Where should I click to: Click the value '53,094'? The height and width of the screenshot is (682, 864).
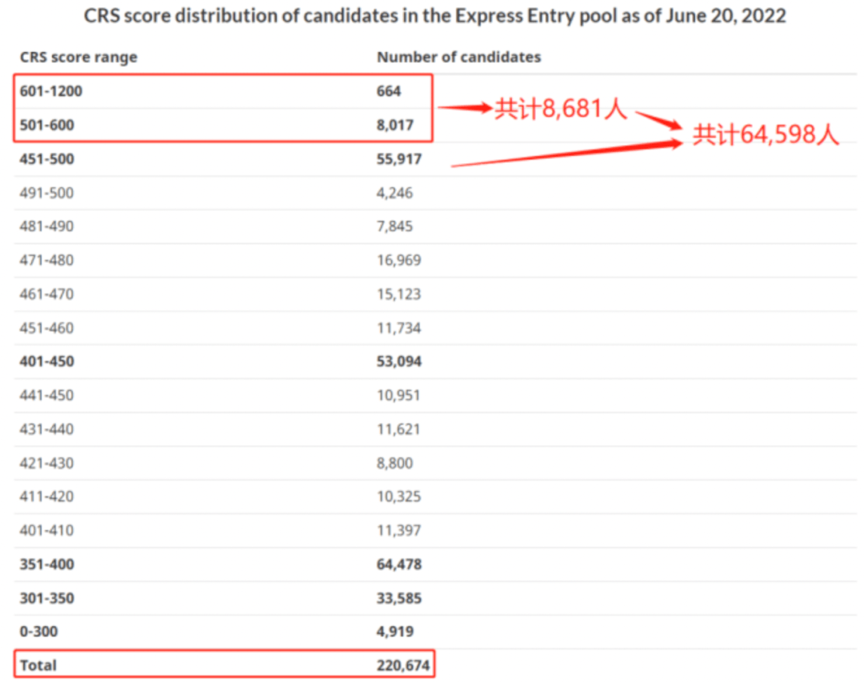(x=399, y=361)
